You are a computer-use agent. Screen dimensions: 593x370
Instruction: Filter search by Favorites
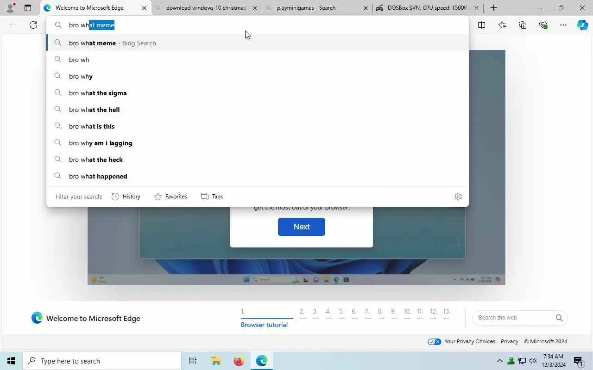pos(170,197)
